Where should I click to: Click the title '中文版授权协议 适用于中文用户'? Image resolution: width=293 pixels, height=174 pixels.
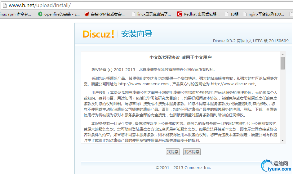[x=180, y=57]
